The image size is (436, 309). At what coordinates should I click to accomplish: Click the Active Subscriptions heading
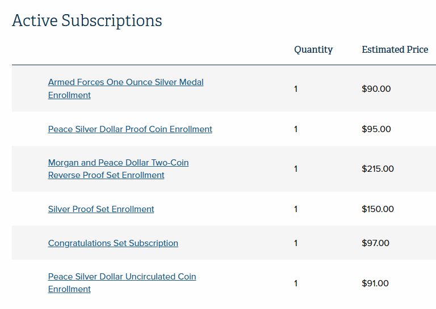(87, 21)
